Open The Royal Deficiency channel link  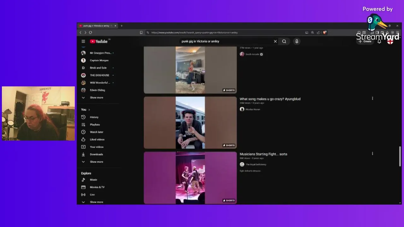[256, 165]
